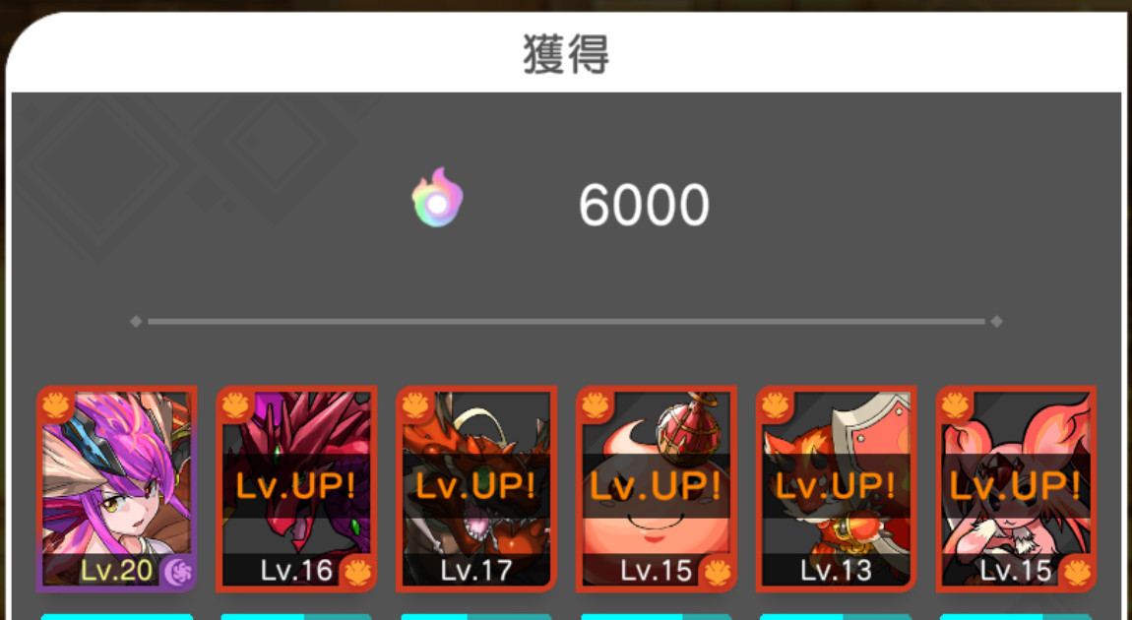The height and width of the screenshot is (620, 1132).
Task: Click top-left fire icon on Lv.13 fox card
Action: point(776,404)
